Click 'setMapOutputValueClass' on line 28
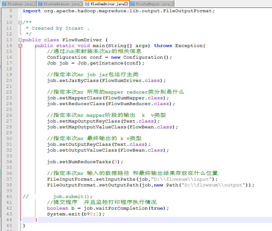 pos(93,127)
